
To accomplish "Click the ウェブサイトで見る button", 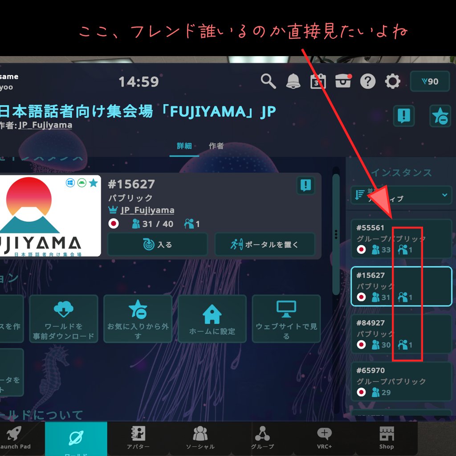I will tap(286, 319).
